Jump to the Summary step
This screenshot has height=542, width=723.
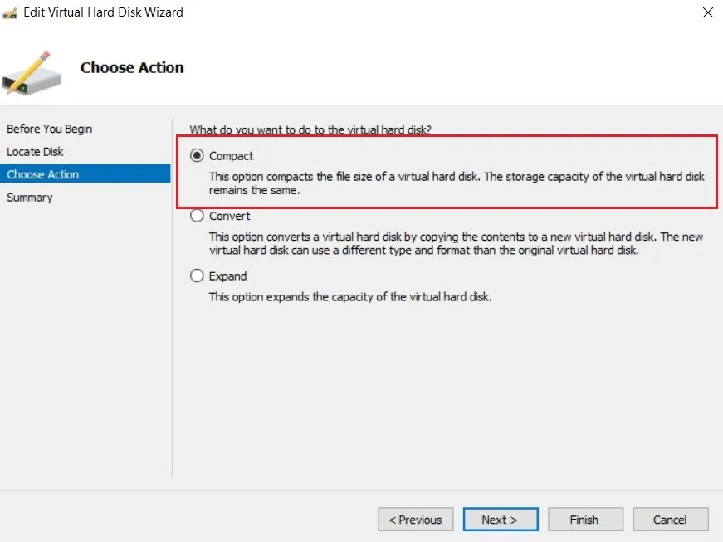(x=30, y=198)
